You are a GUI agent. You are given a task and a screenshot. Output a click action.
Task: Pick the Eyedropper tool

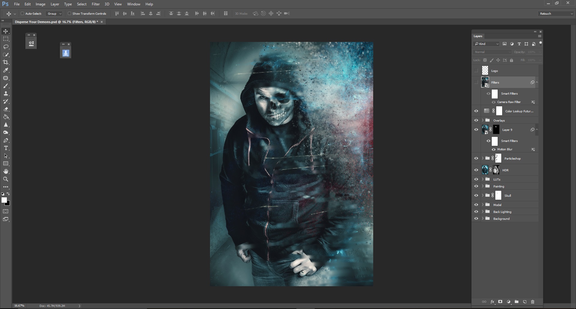[6, 70]
